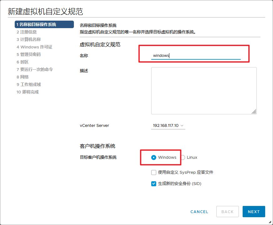Select Linux as target guest OS

(x=183, y=157)
